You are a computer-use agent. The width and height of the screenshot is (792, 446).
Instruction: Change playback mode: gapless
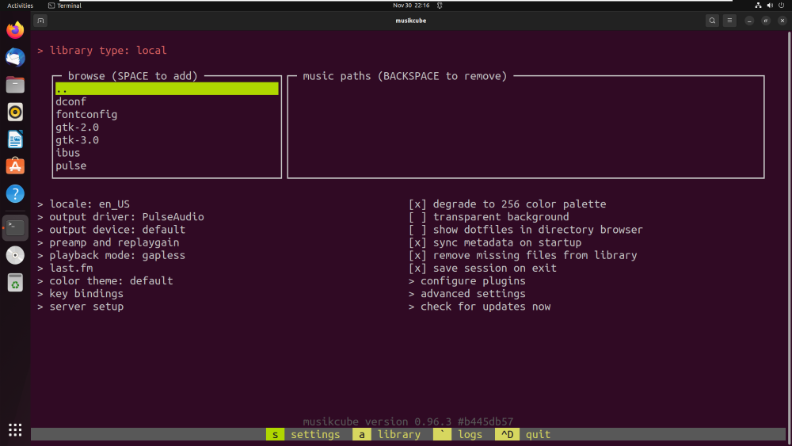click(111, 255)
